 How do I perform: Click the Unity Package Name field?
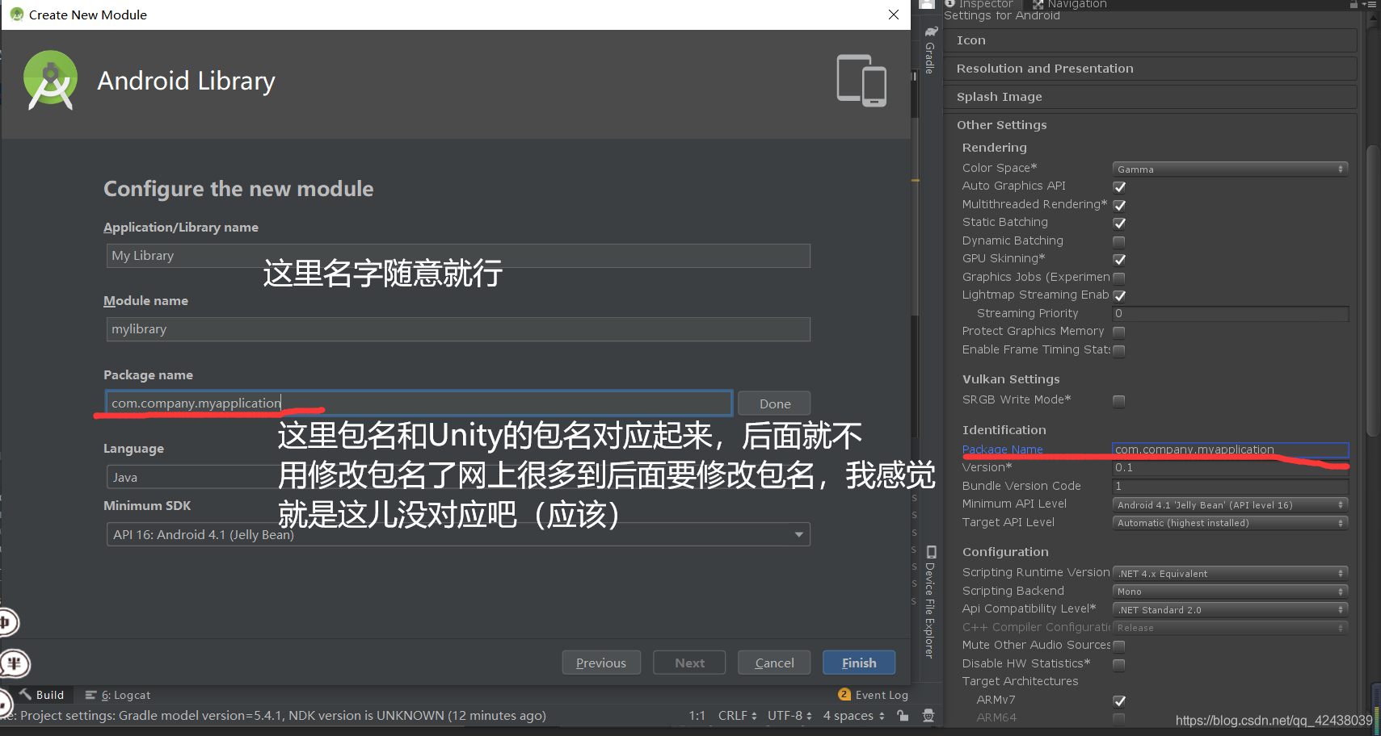[x=1230, y=450]
